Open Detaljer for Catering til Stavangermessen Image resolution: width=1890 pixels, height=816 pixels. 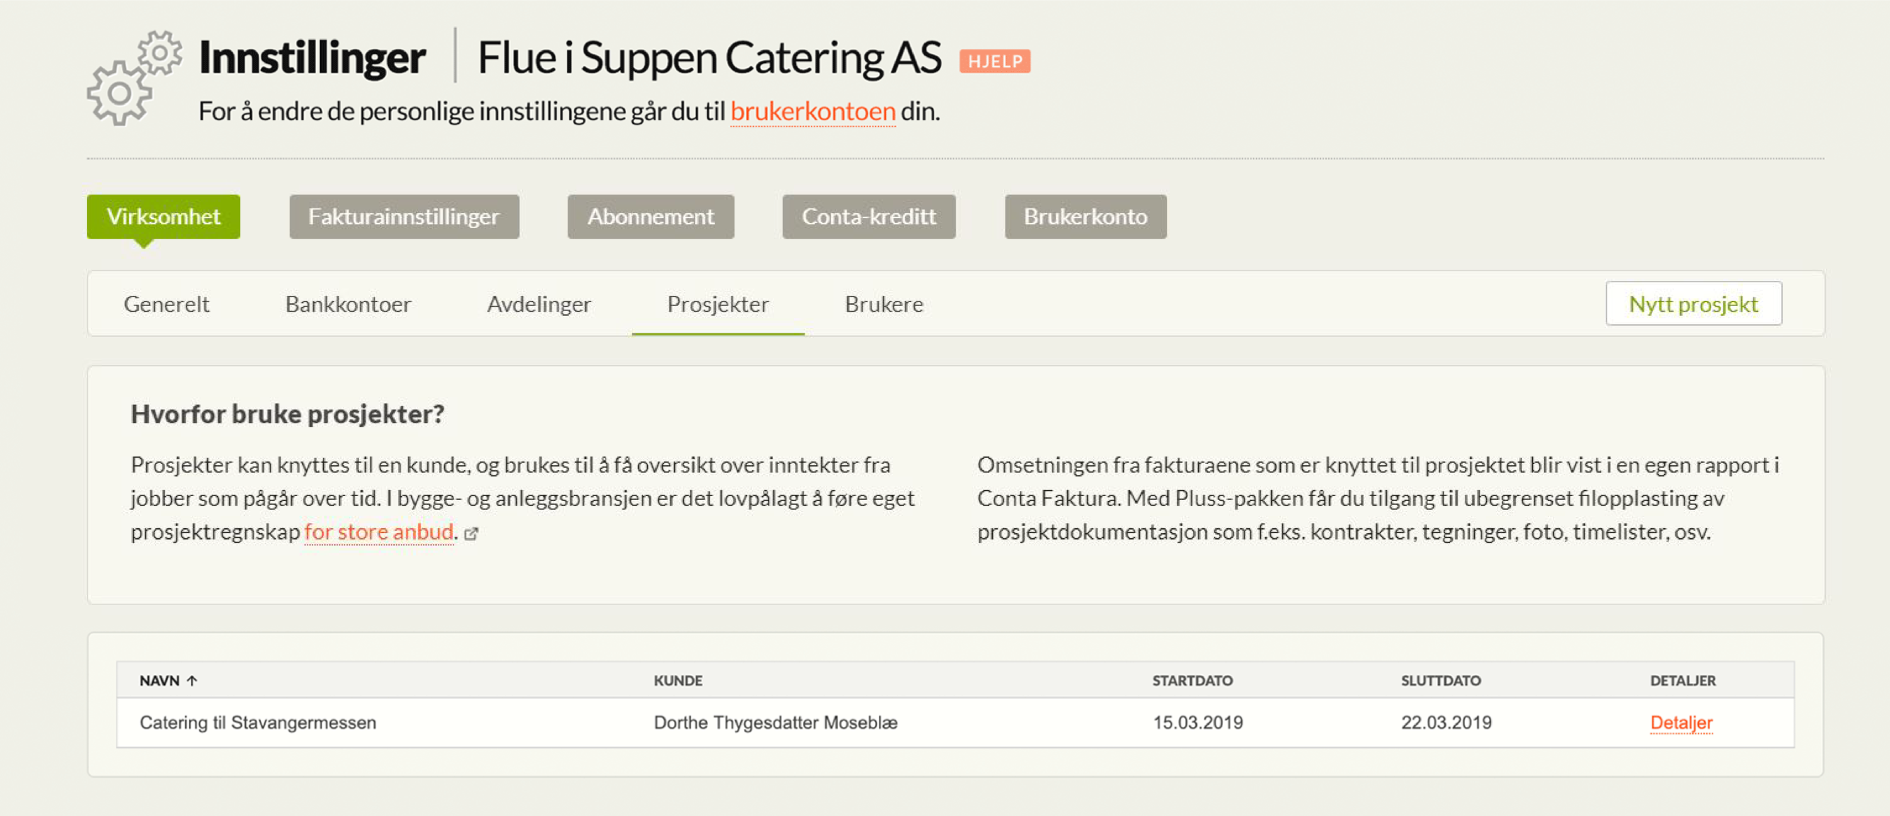click(x=1680, y=722)
